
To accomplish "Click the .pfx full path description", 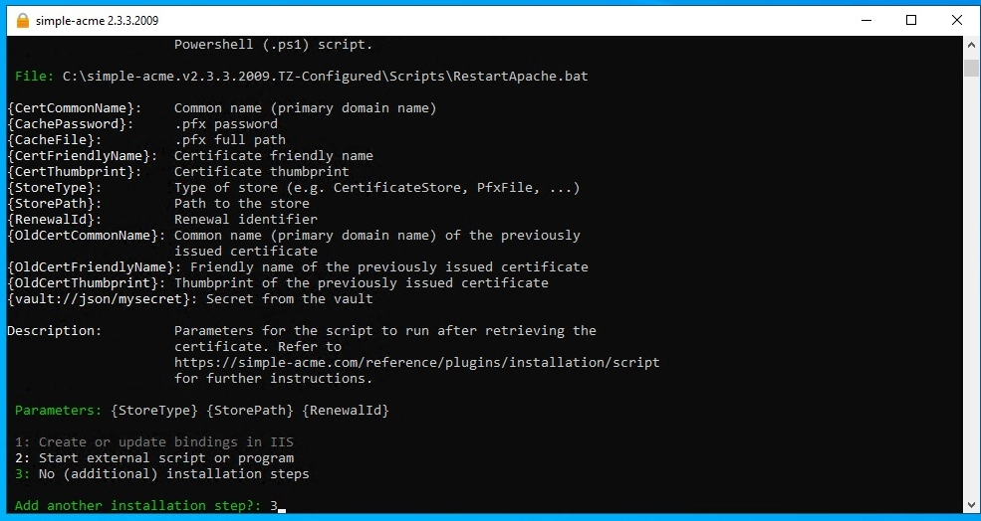I will [230, 140].
